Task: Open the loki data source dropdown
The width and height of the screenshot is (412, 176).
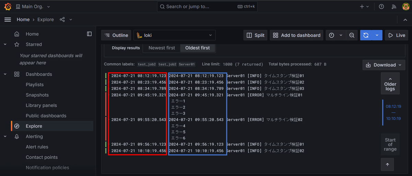Action: 174,35
